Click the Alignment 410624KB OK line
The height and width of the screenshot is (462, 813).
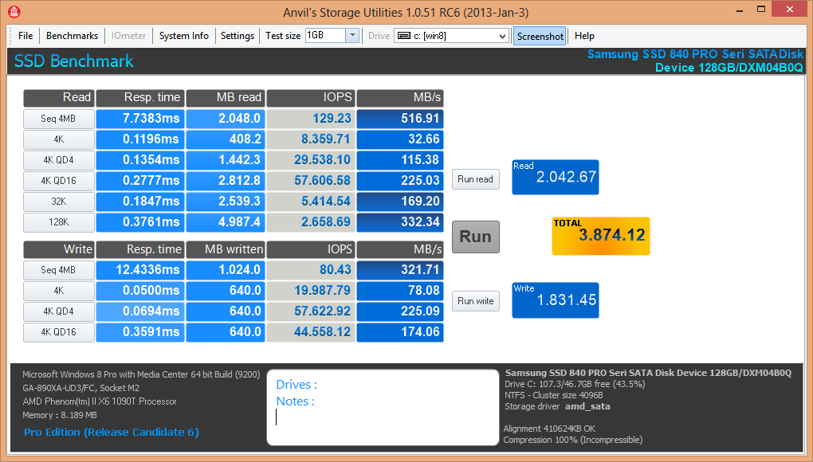pyautogui.click(x=549, y=429)
